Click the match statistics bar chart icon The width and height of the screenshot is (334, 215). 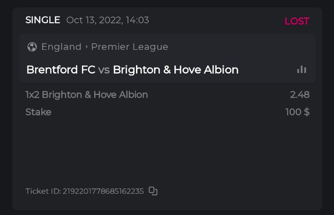pos(301,69)
